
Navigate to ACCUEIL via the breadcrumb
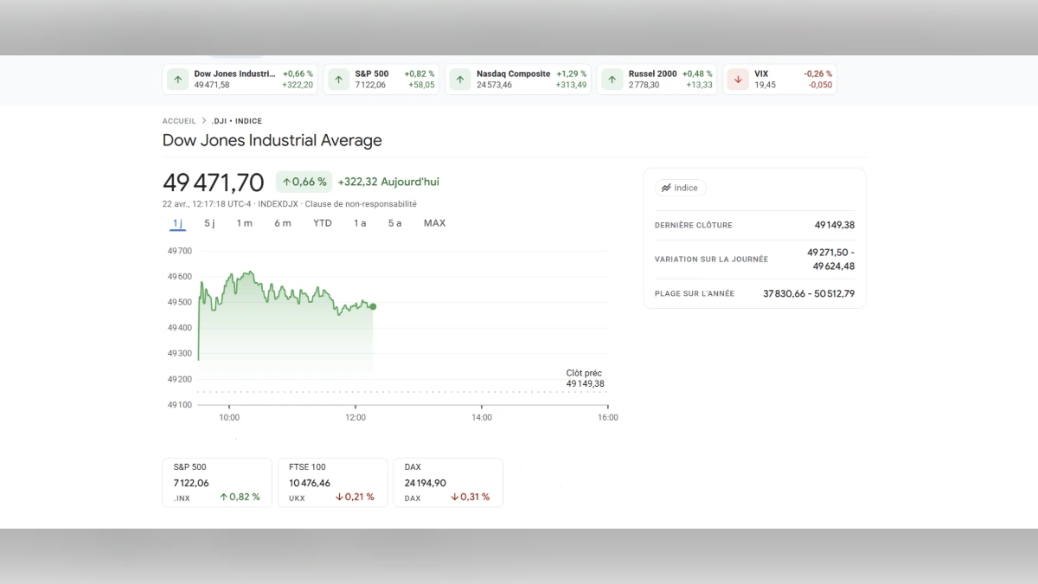click(x=178, y=121)
